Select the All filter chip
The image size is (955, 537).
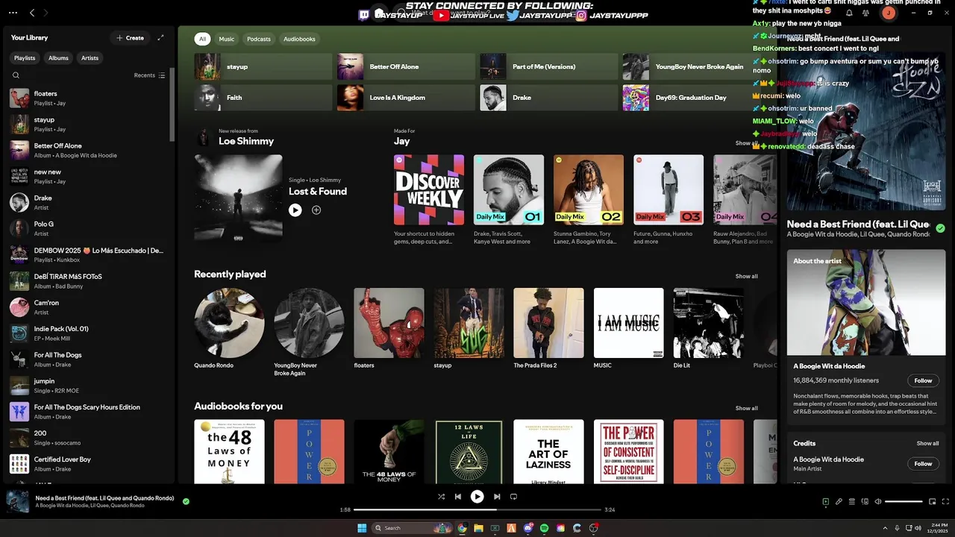click(202, 39)
